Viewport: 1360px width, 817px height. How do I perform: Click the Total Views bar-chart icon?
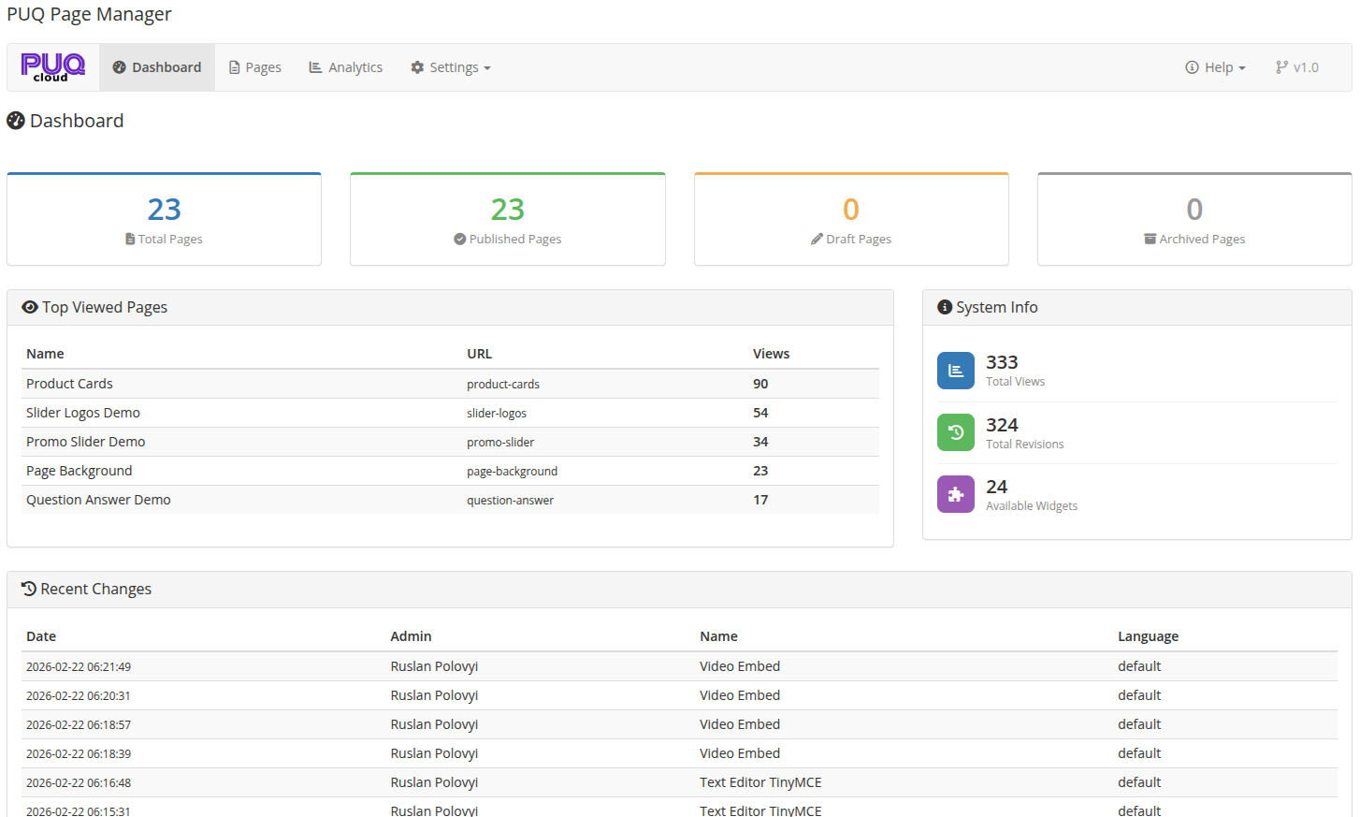point(955,370)
